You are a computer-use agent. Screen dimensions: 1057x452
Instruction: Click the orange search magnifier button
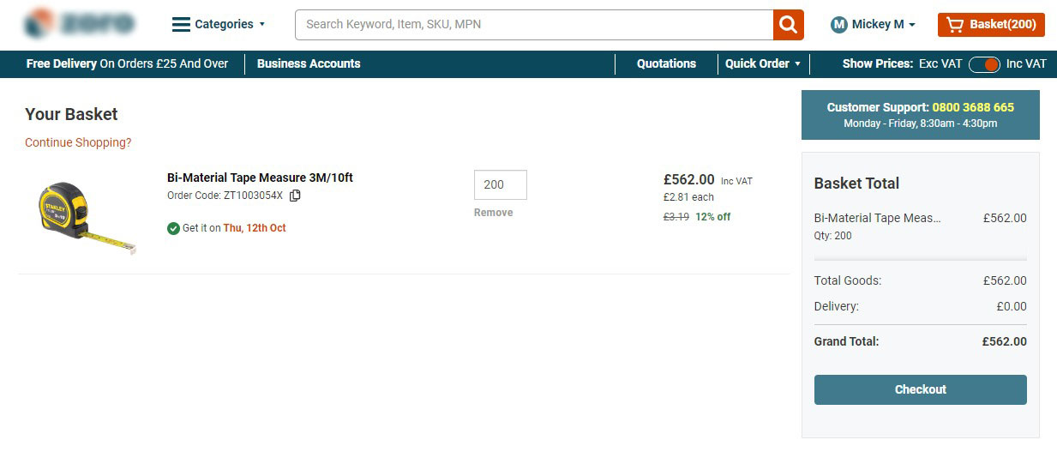(x=789, y=25)
